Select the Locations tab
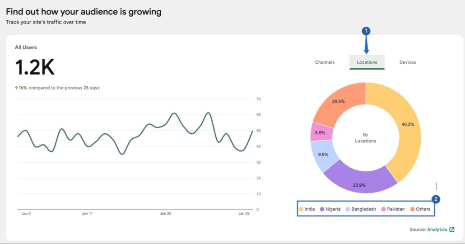The width and height of the screenshot is (465, 244). [x=367, y=62]
